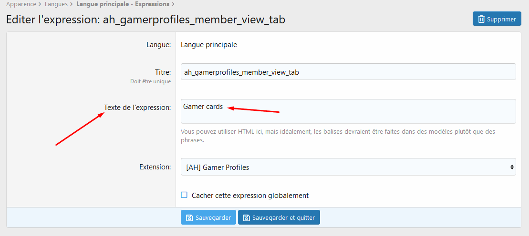Click the chevron after Langues breadcrumb
Viewport: 529px width, 236px height.
[x=72, y=4]
